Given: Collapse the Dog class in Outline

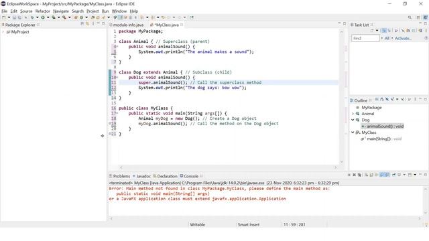Looking at the screenshot, I should [353, 120].
